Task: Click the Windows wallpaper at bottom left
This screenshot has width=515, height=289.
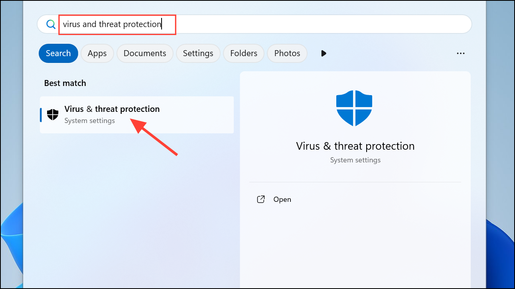Action: click(11, 247)
